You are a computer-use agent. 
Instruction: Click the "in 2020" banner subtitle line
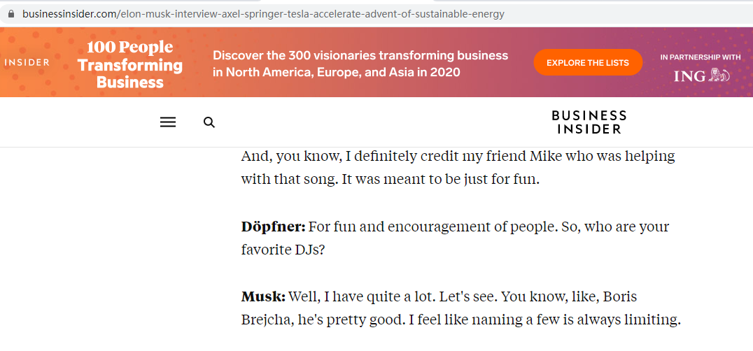(x=337, y=73)
